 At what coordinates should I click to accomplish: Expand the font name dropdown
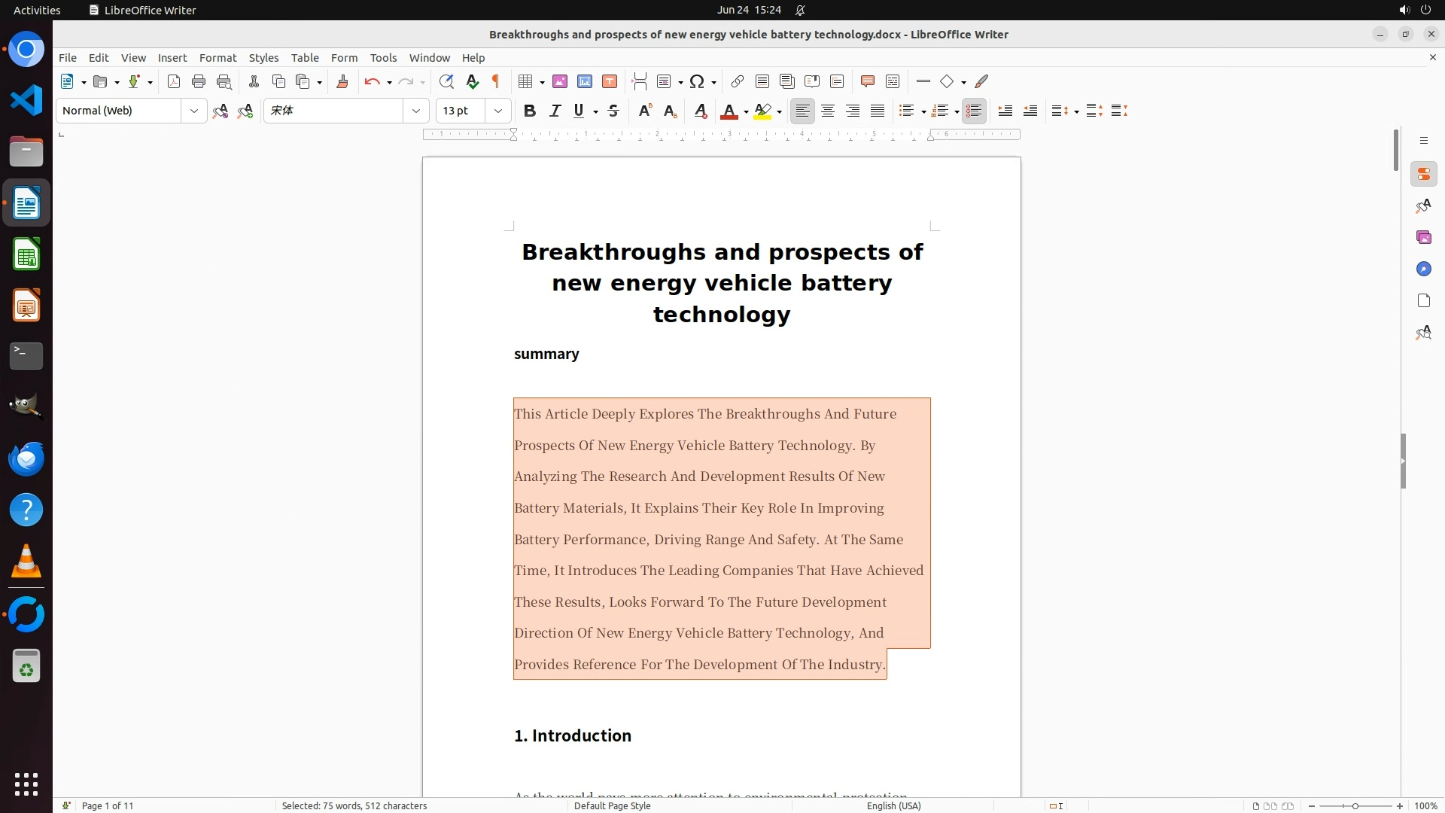click(x=416, y=111)
